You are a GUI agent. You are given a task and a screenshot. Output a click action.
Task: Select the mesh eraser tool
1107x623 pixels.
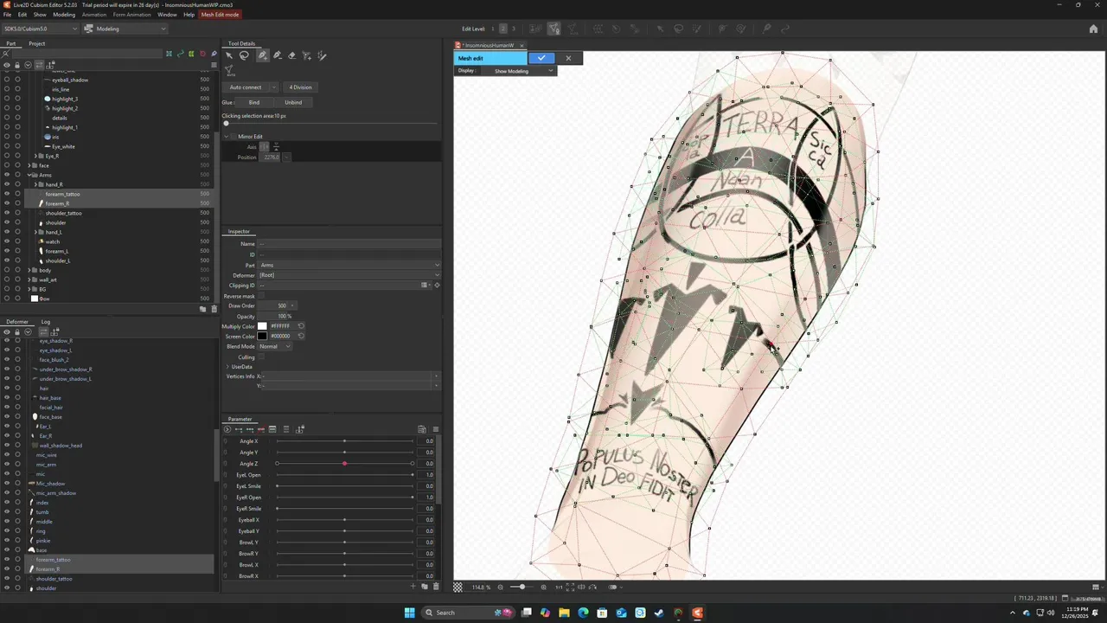point(291,55)
